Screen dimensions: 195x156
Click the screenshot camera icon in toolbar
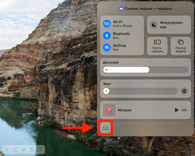click(32, 150)
